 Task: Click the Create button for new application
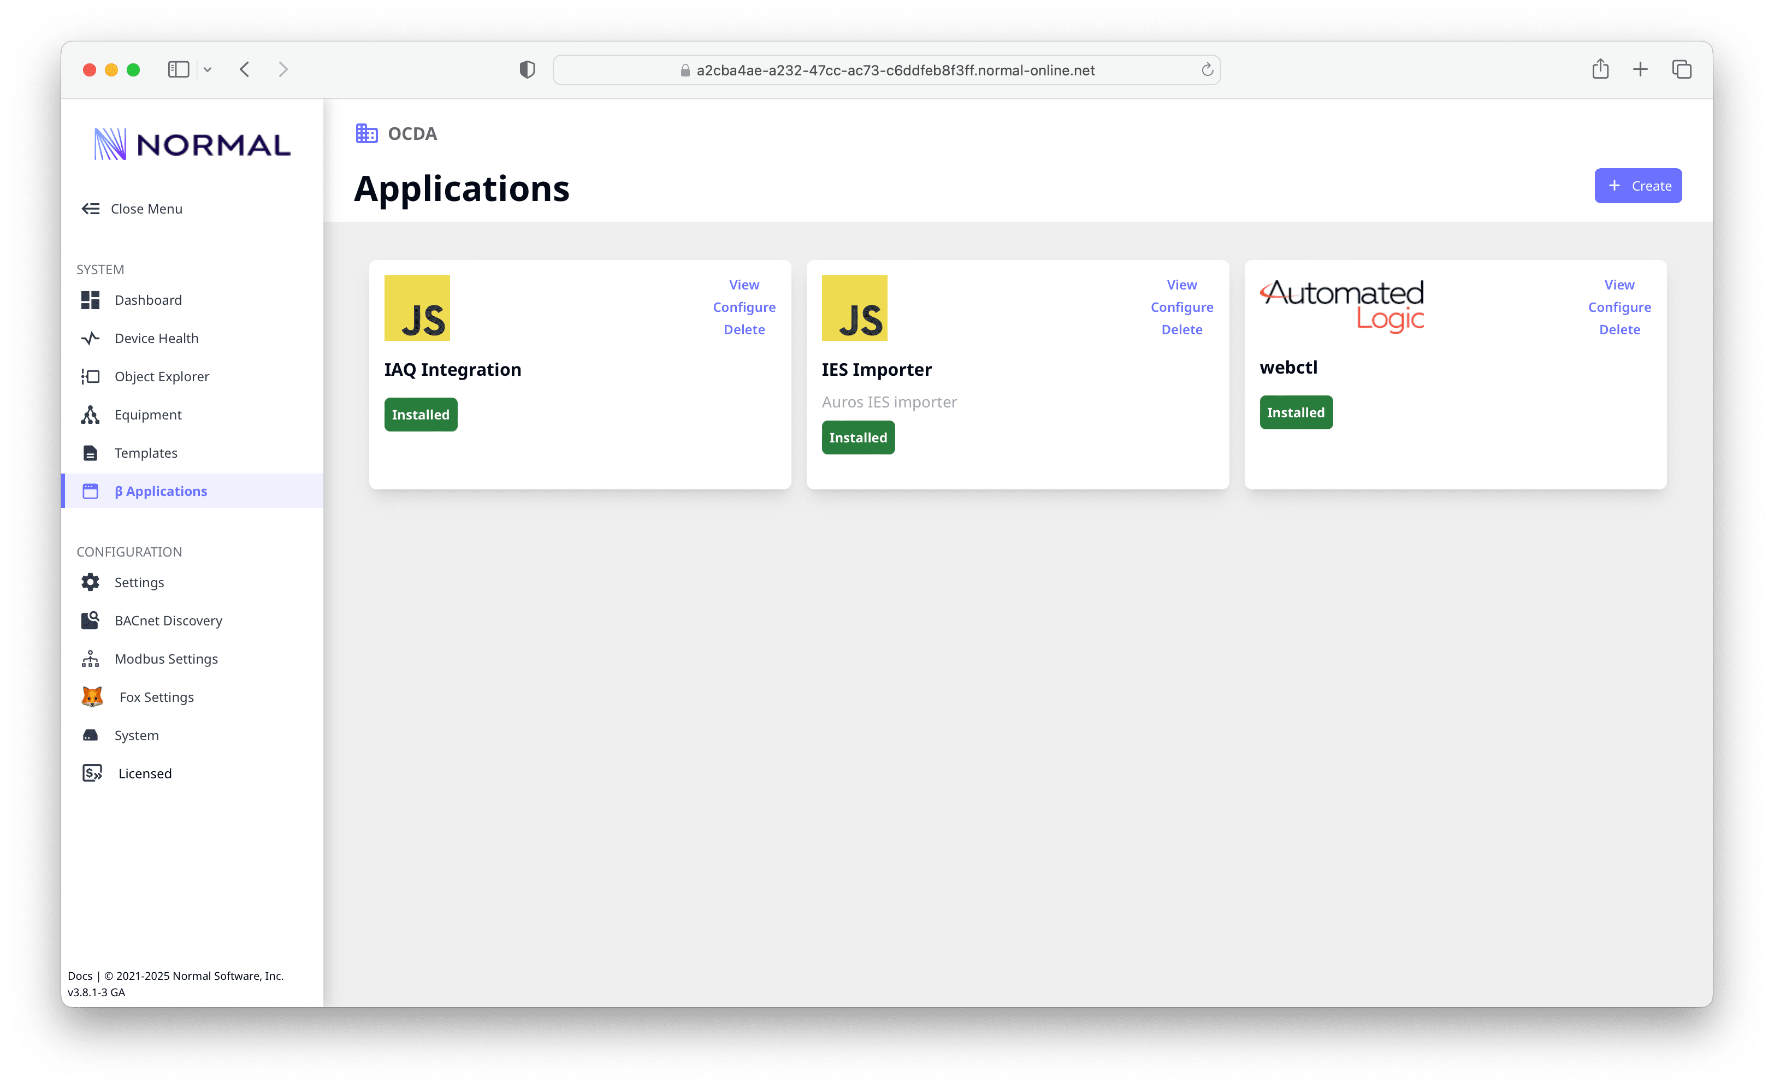[1640, 186]
